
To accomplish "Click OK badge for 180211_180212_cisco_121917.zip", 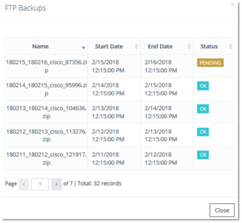I will pos(203,155).
